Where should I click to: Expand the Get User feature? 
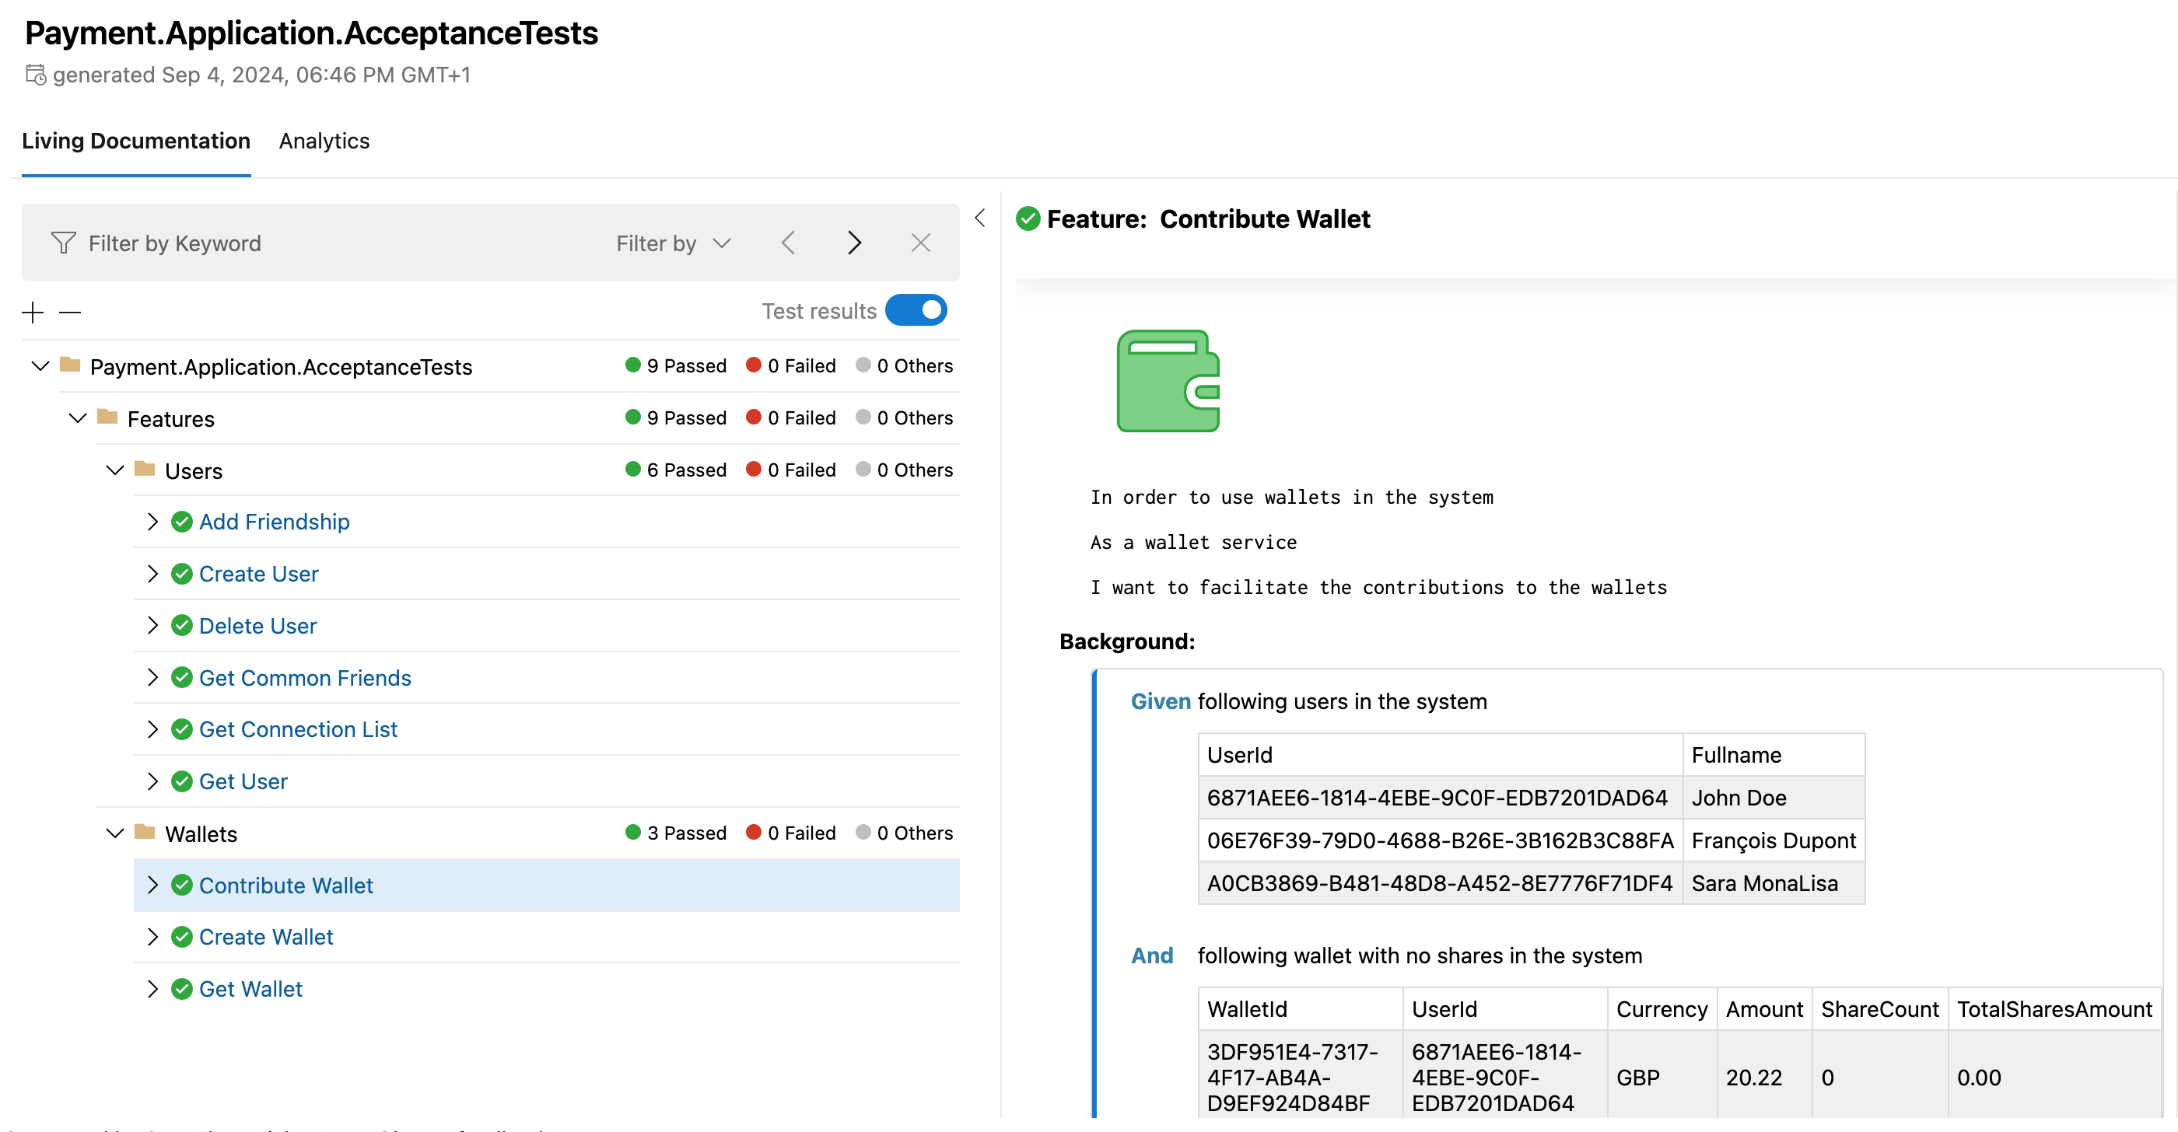[152, 781]
